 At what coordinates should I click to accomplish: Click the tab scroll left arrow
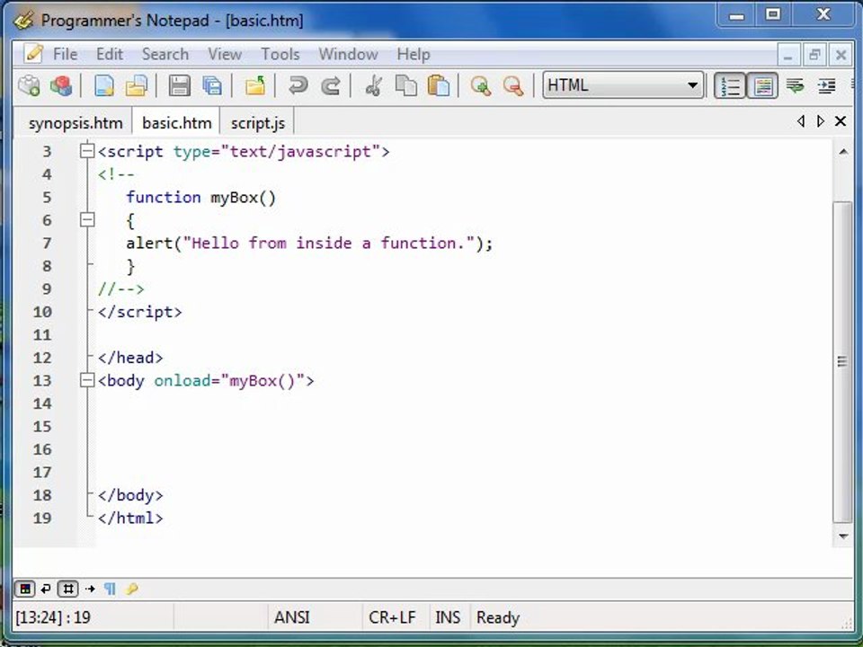coord(801,121)
